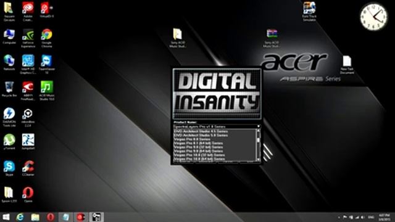
Task: Open the Epson L355 folder icon
Action: click(9, 195)
